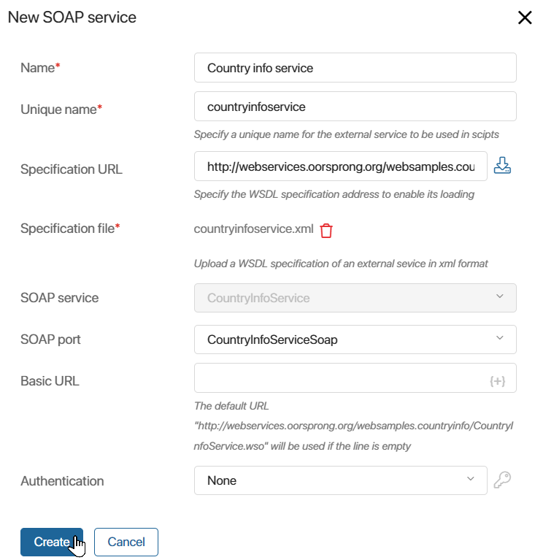535x560 pixels.
Task: Click the load WSDL specification download icon
Action: pyautogui.click(x=502, y=166)
